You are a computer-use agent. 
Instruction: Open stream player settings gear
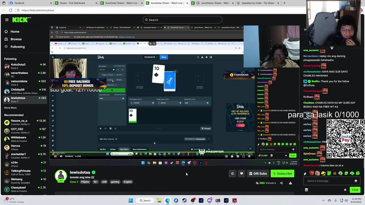click(x=249, y=156)
